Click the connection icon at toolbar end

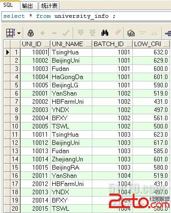coord(168,33)
